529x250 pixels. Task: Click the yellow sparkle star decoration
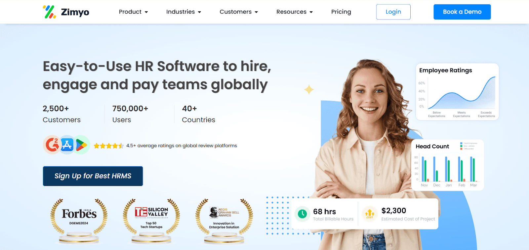[x=309, y=89]
